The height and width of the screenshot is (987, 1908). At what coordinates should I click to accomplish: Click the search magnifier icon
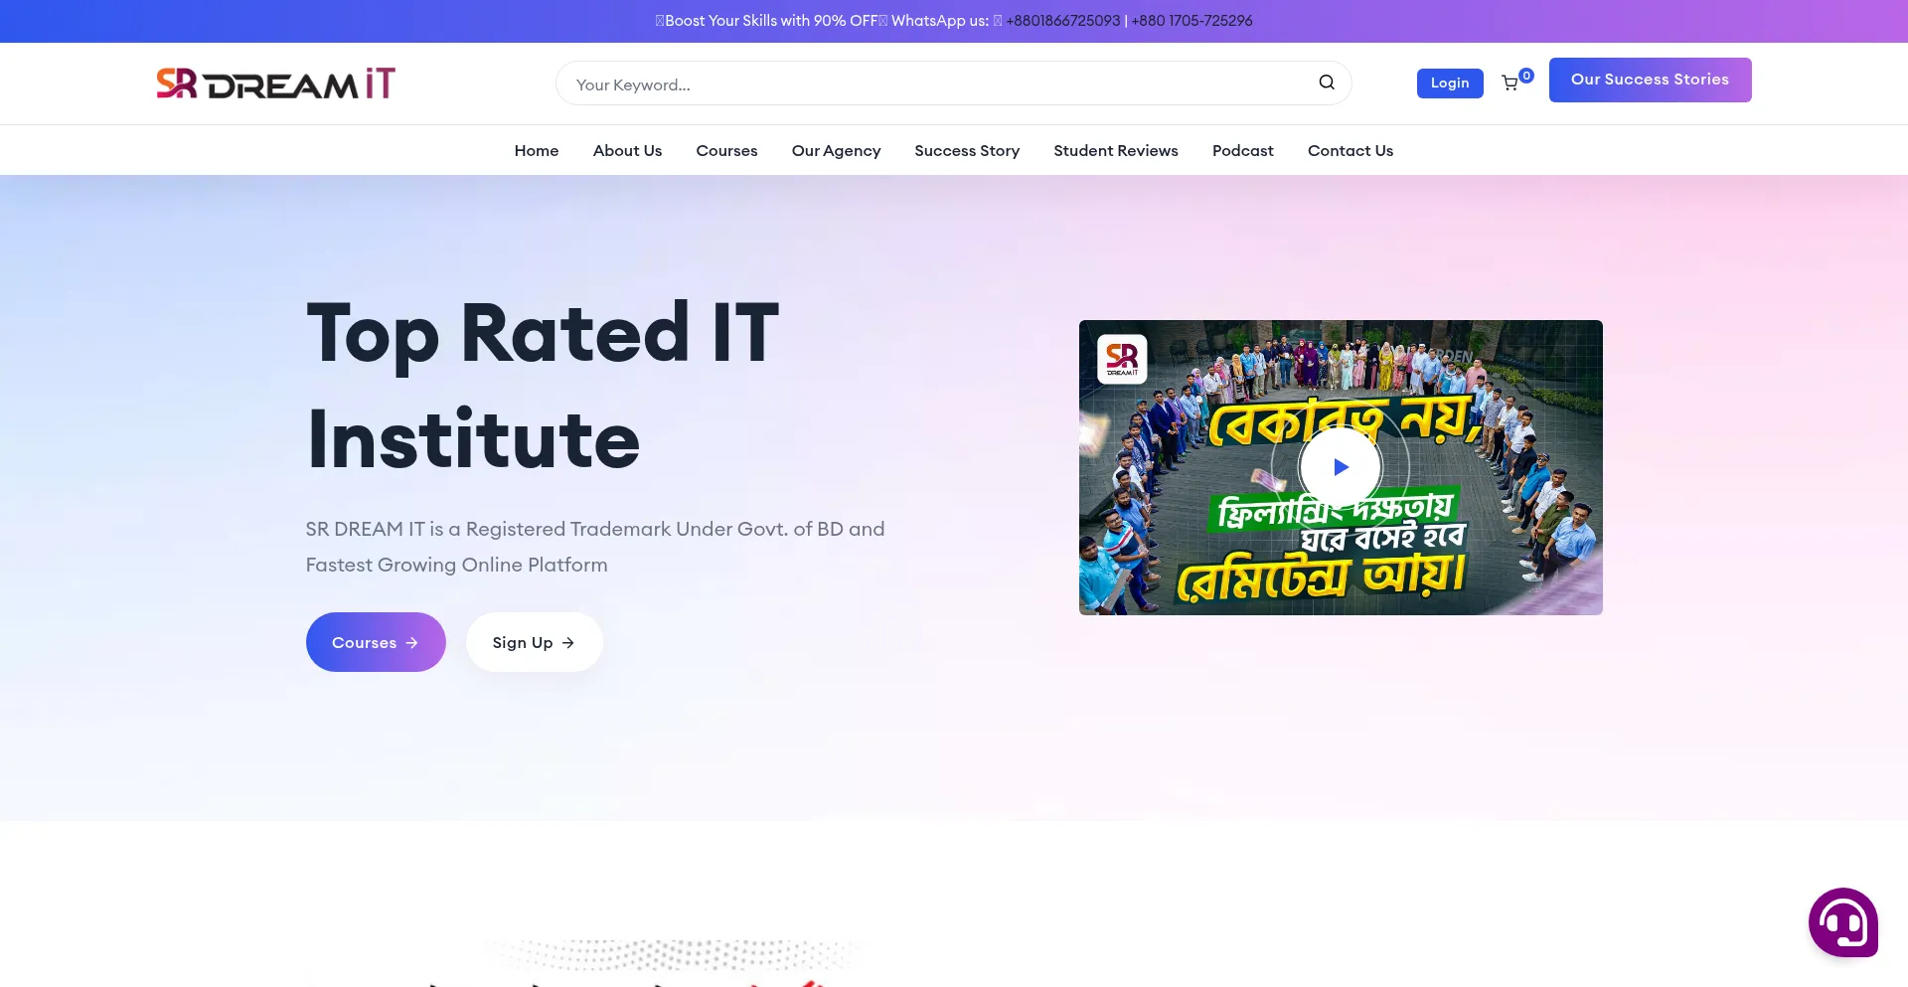click(1326, 82)
